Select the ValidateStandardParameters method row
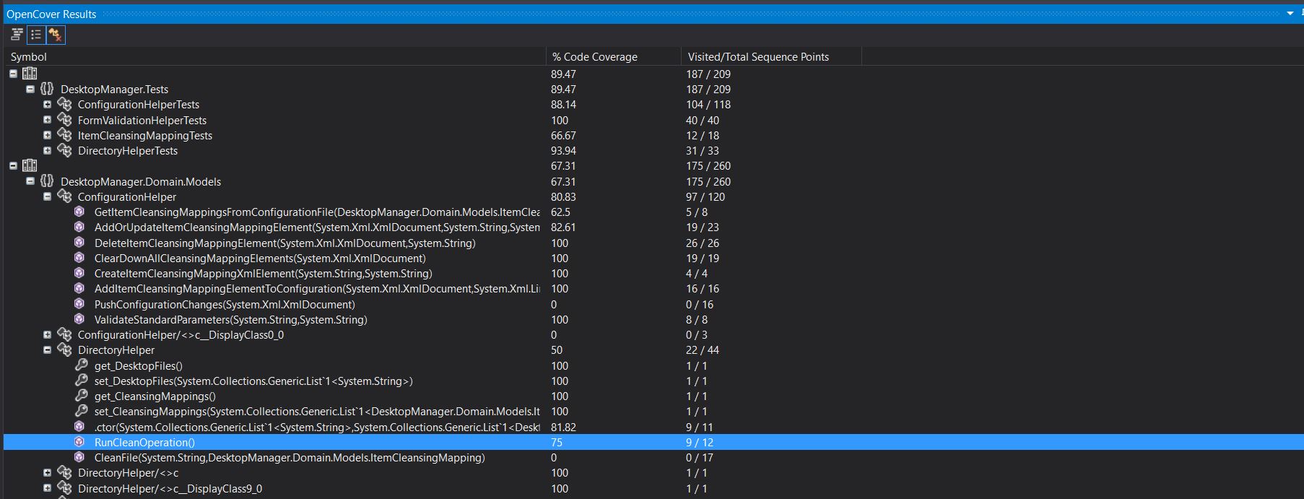 coord(230,320)
